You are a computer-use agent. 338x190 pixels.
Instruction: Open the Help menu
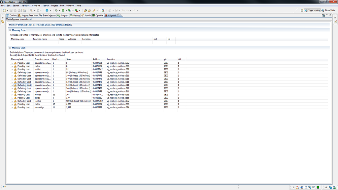79,6
